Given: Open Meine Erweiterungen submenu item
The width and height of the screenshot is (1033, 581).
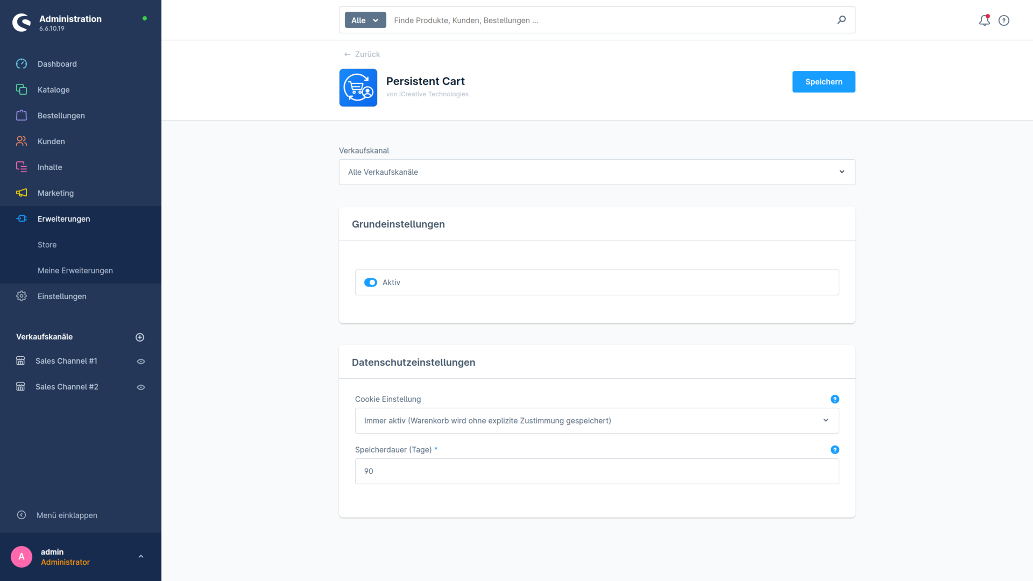Looking at the screenshot, I should click(x=75, y=271).
